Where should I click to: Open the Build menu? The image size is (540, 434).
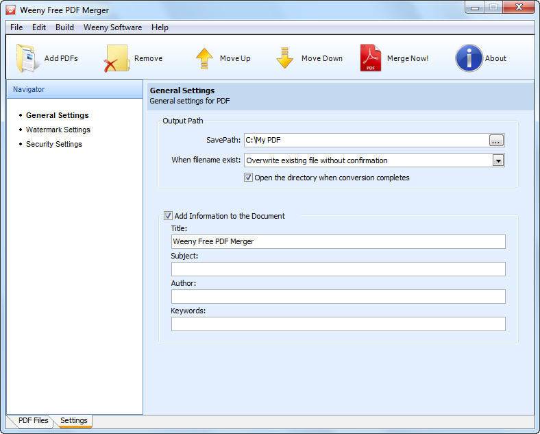click(x=64, y=27)
